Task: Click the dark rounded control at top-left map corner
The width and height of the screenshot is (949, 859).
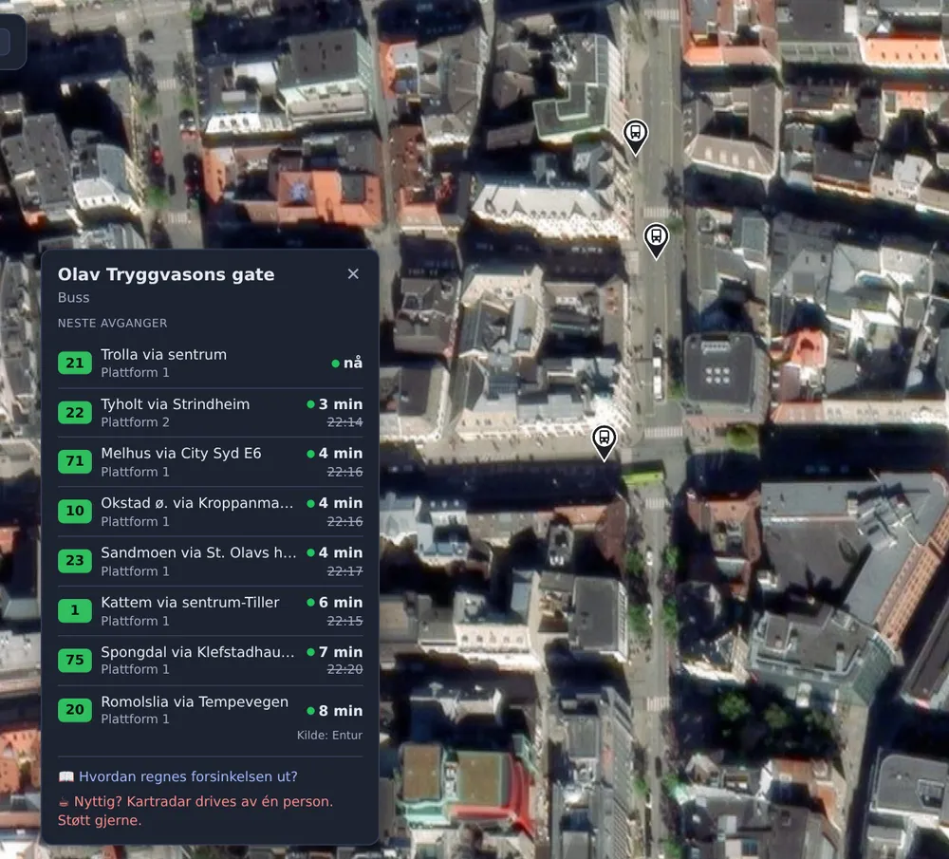Action: (x=10, y=42)
